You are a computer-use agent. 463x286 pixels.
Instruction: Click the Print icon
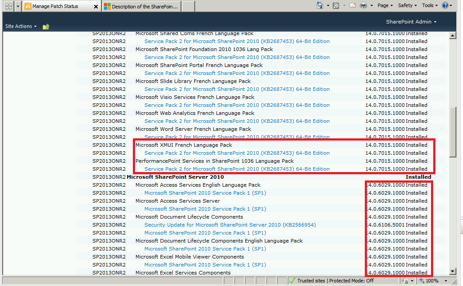[363, 5]
